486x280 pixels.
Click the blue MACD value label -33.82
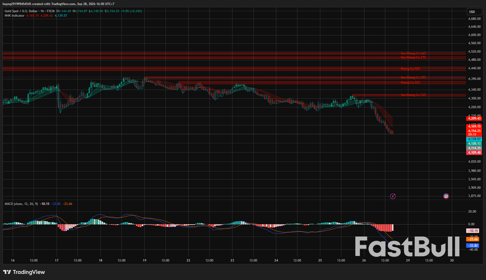coord(473,246)
